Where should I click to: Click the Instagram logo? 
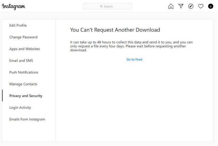(x=14, y=6)
